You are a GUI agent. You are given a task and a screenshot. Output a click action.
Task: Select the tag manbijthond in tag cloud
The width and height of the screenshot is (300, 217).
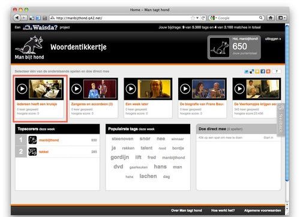pos(173,158)
